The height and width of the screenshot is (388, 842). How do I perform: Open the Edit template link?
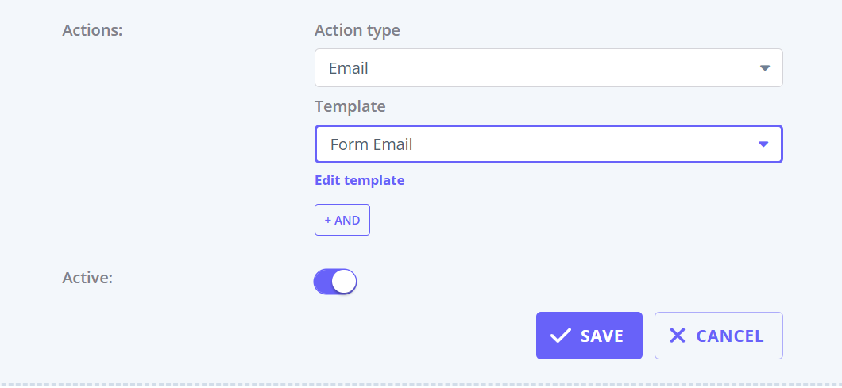[x=359, y=180]
